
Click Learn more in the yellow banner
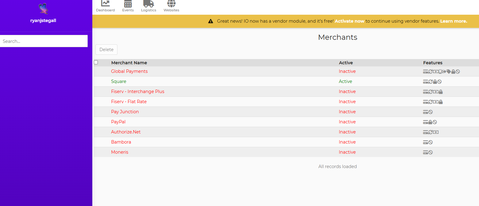click(454, 21)
